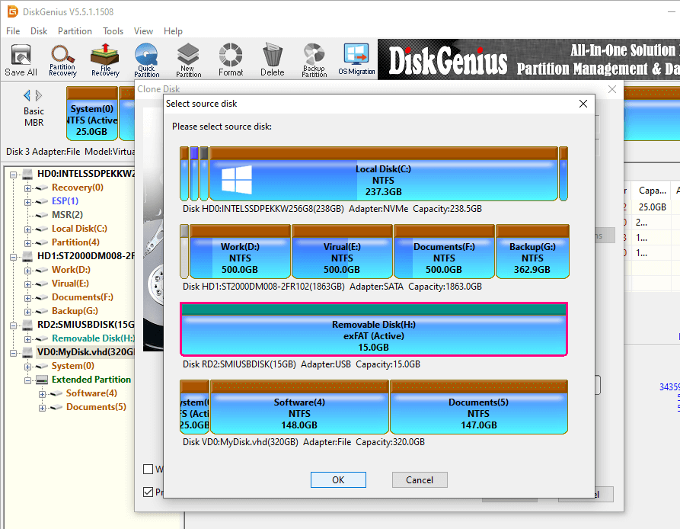This screenshot has height=529, width=680.
Task: Confirm with the OK button
Action: (338, 479)
